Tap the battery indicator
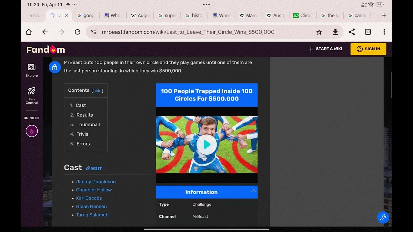 (x=380, y=5)
